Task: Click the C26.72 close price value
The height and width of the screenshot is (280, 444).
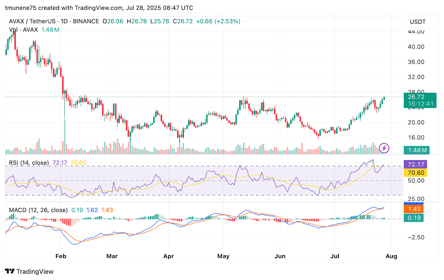Action: point(183,21)
